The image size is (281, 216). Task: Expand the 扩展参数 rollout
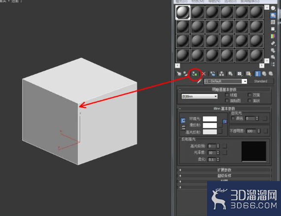pyautogui.click(x=224, y=170)
